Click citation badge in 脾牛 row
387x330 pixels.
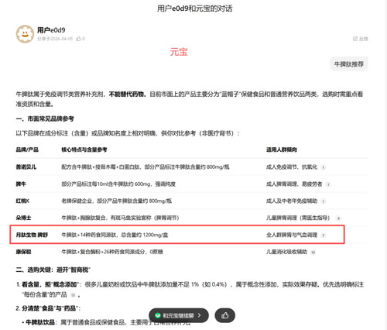(x=328, y=184)
